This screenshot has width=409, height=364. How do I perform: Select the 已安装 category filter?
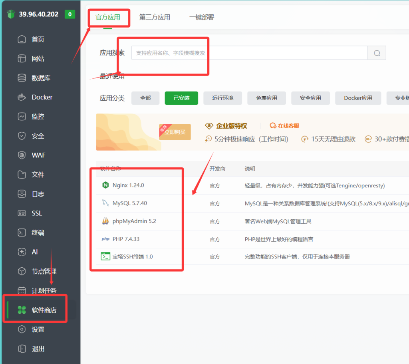pos(182,98)
